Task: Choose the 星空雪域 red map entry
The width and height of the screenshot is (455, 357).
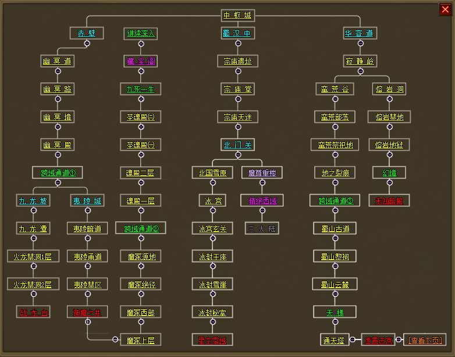Action: [x=212, y=340]
